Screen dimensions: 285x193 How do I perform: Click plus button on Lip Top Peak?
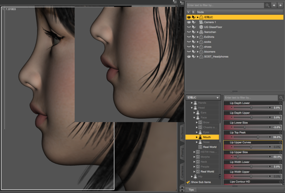[270, 137]
